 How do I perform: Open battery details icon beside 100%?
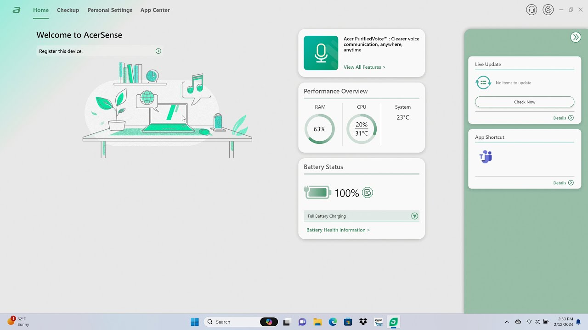pos(367,193)
